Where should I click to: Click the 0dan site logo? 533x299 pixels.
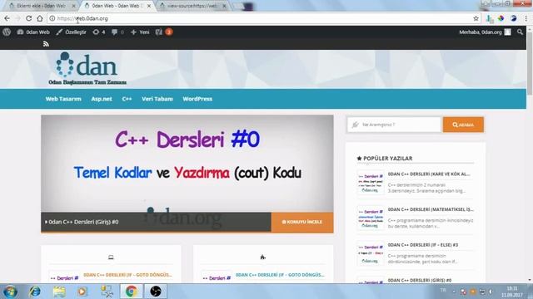87,68
